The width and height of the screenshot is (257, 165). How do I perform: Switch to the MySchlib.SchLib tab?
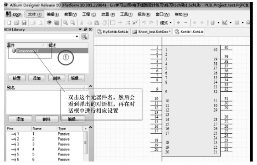(x=112, y=32)
